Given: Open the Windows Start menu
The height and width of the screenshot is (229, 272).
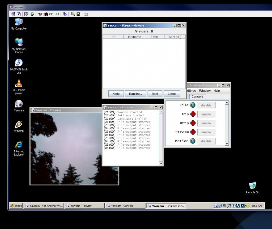Looking at the screenshot, I should [x=16, y=206].
